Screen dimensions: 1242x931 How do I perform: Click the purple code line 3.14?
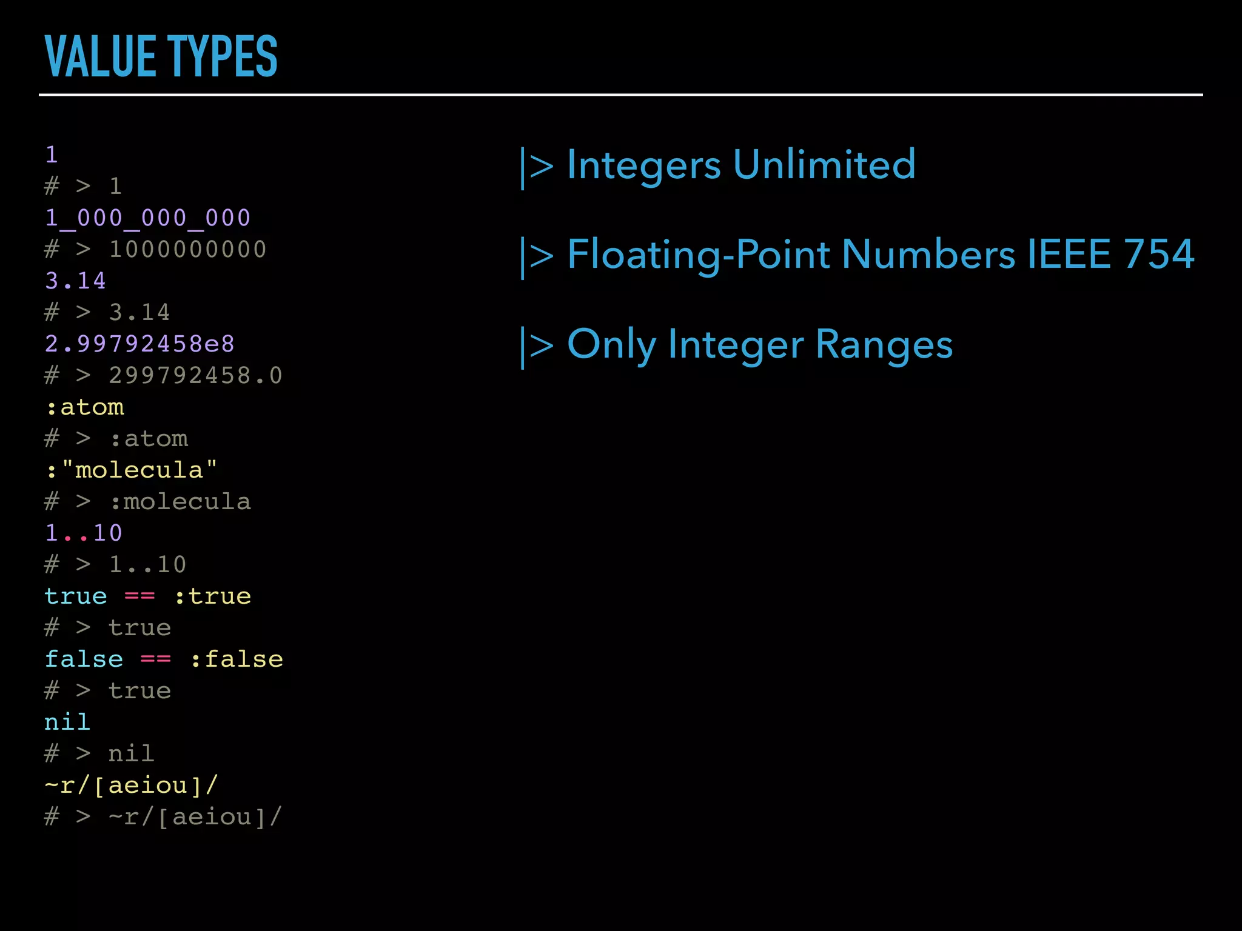[76, 281]
